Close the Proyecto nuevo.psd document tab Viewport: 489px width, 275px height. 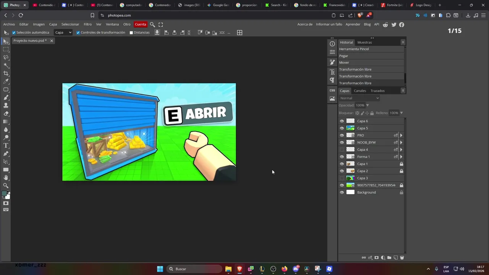tap(52, 41)
